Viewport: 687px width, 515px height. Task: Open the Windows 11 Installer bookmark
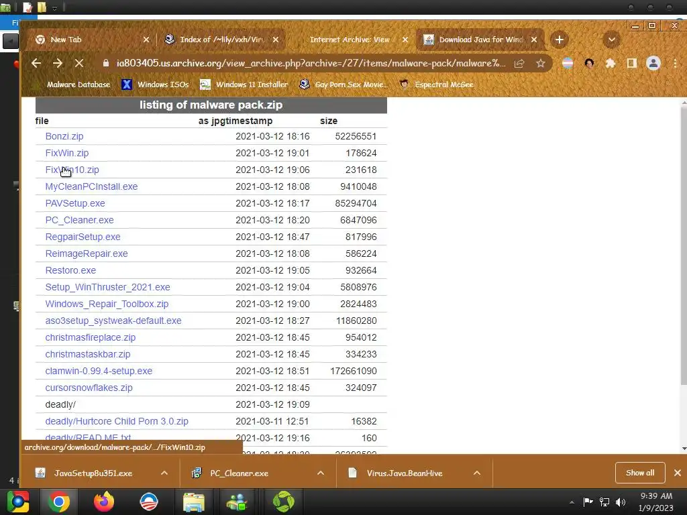pyautogui.click(x=244, y=84)
